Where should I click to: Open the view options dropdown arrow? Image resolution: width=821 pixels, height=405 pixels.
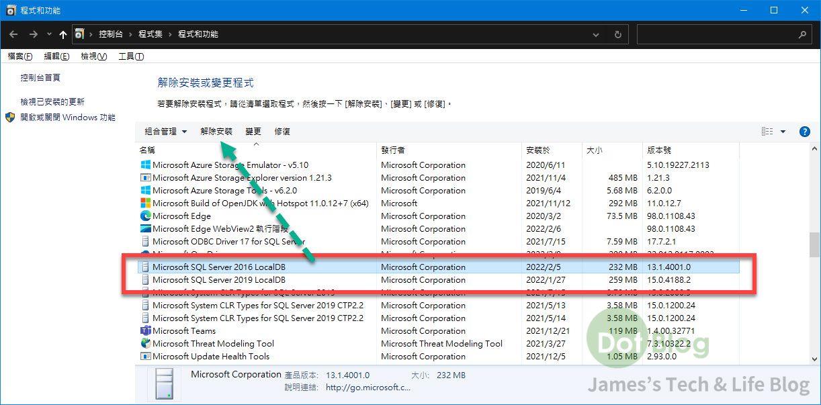pyautogui.click(x=783, y=132)
